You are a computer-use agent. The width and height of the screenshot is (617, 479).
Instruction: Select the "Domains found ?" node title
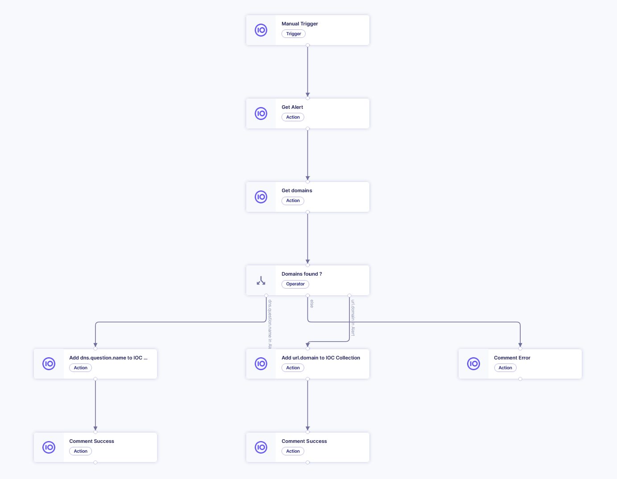click(x=302, y=274)
